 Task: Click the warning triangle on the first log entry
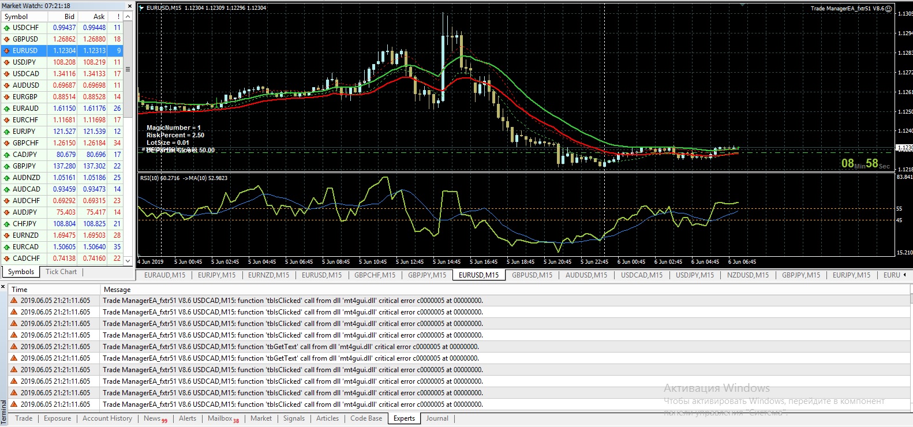14,301
